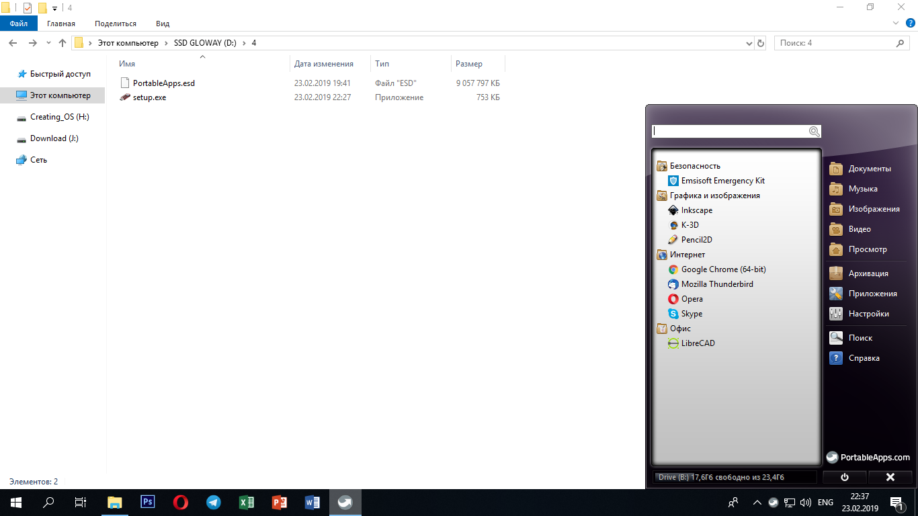Open Архивация backup menu
Viewport: 918px width, 516px height.
[x=859, y=273]
